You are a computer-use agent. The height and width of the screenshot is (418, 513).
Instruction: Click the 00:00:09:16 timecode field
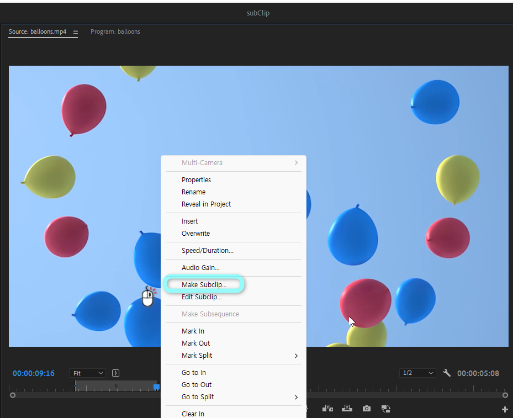tap(34, 373)
